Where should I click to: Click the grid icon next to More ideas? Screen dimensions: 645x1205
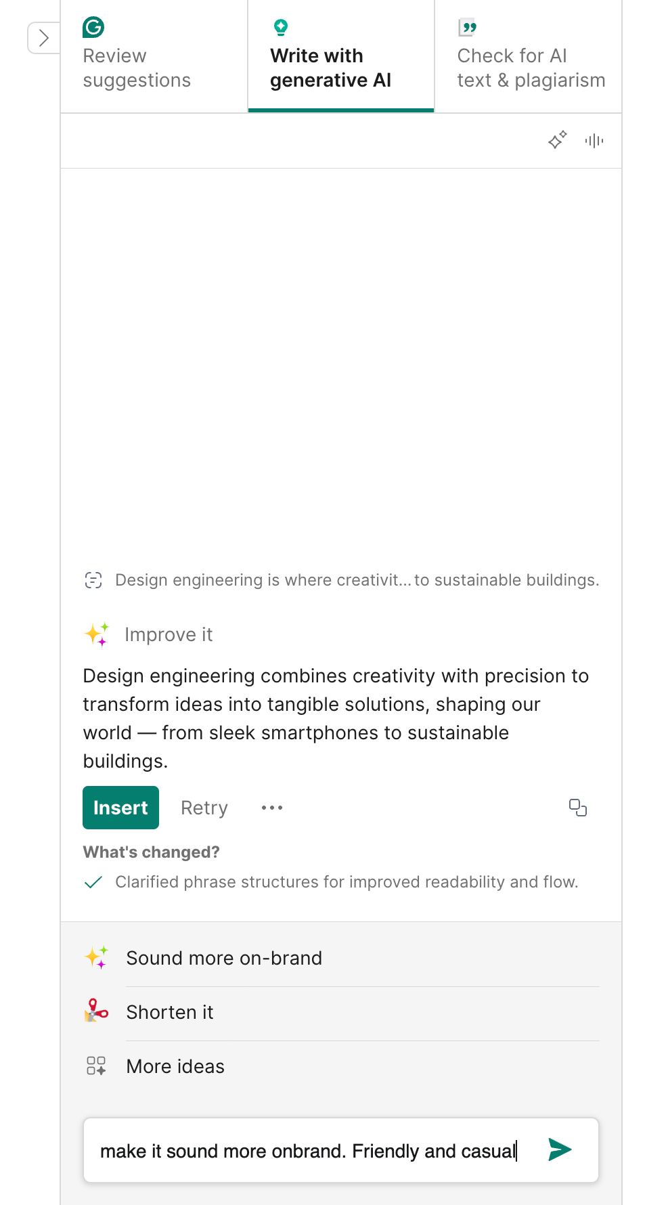click(x=97, y=1066)
